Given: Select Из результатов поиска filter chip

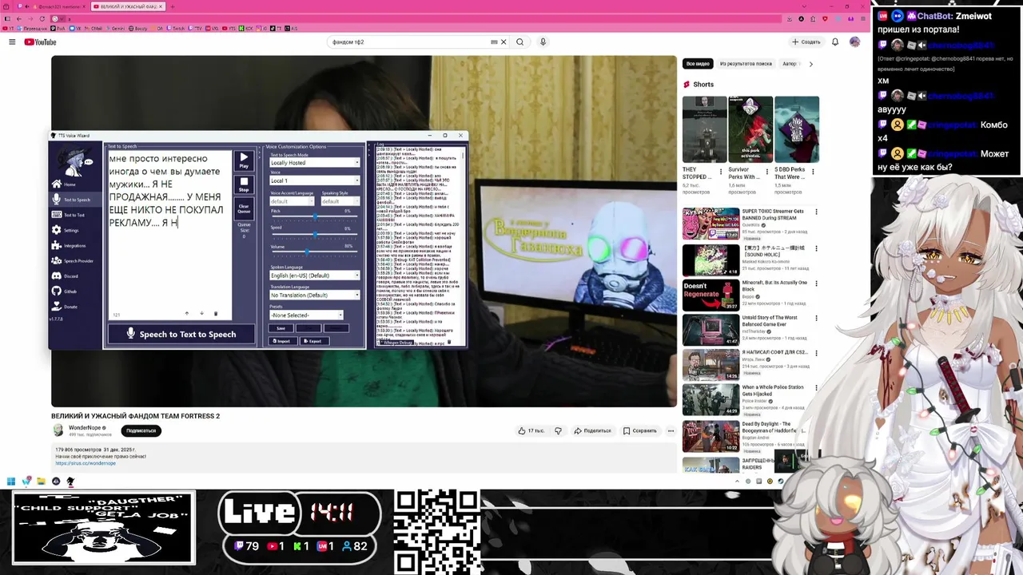Looking at the screenshot, I should tap(746, 64).
